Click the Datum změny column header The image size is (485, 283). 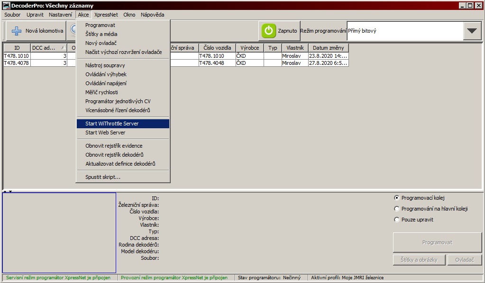(x=328, y=48)
